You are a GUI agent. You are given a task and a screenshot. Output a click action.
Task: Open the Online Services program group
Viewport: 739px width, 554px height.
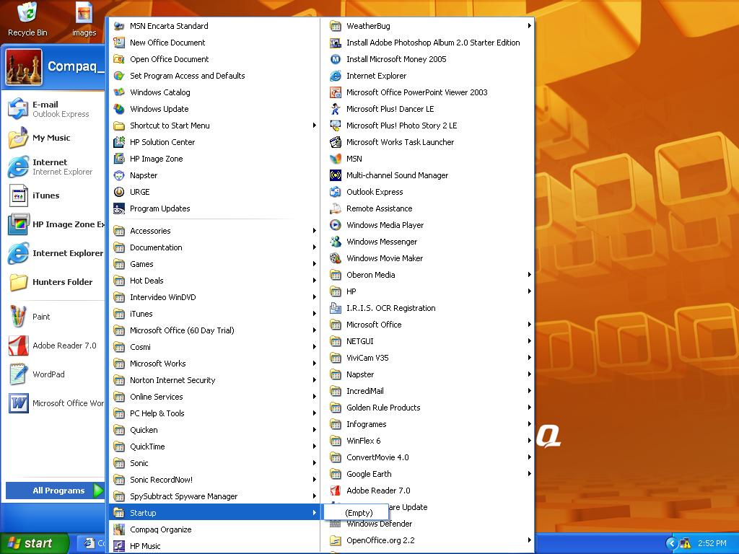pos(214,397)
